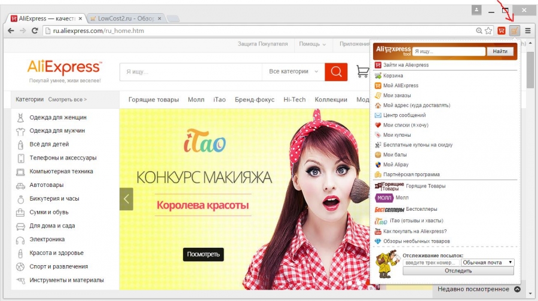Click the AliExpress logo
The height and width of the screenshot is (301, 538).
point(65,67)
